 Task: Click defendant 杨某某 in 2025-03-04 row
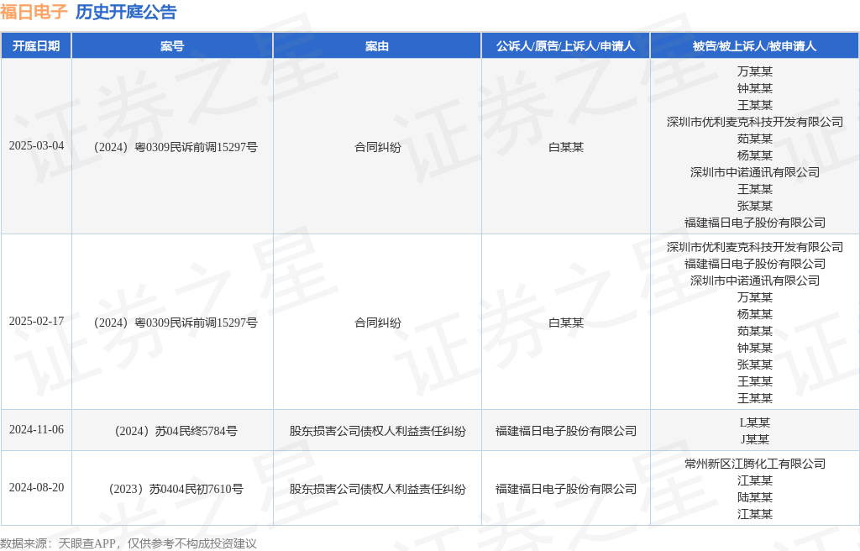pyautogui.click(x=755, y=155)
